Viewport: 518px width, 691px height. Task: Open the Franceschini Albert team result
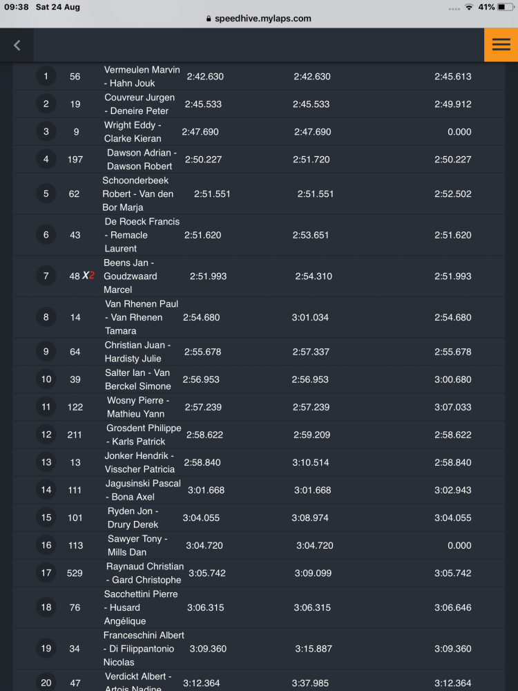259,648
